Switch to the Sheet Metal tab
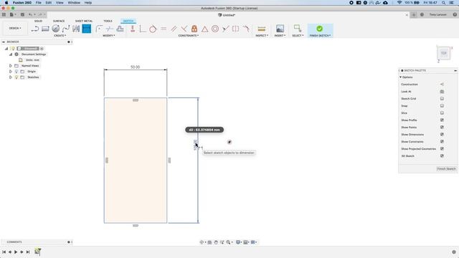The height and width of the screenshot is (258, 459). coord(84,21)
